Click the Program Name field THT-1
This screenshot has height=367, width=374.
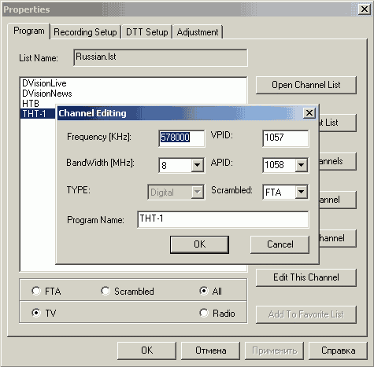pos(223,219)
